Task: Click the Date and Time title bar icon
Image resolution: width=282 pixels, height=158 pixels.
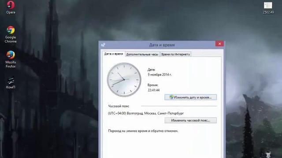Action: click(x=103, y=45)
